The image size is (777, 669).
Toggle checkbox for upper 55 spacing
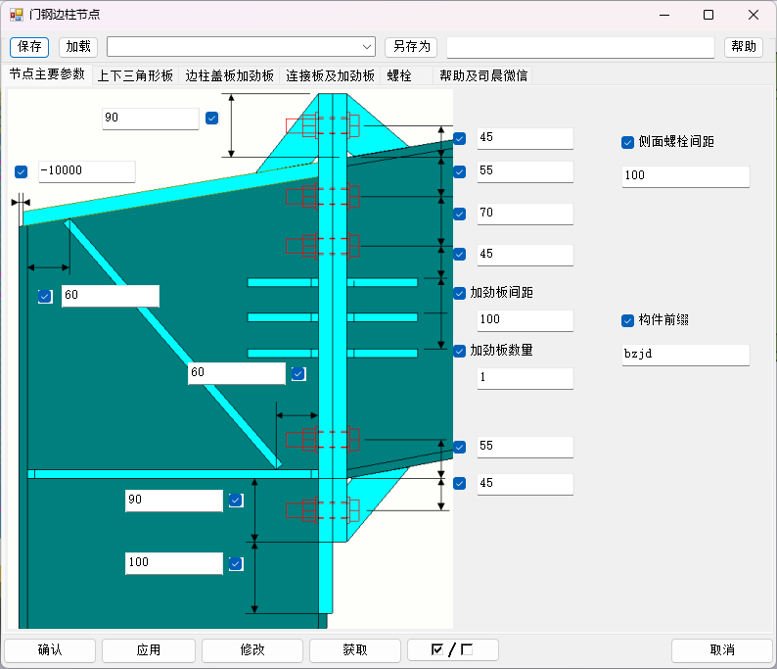click(x=459, y=172)
